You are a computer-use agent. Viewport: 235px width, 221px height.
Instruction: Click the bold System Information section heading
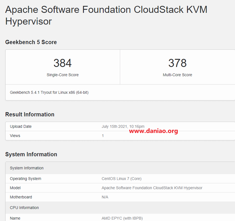tap(31, 154)
